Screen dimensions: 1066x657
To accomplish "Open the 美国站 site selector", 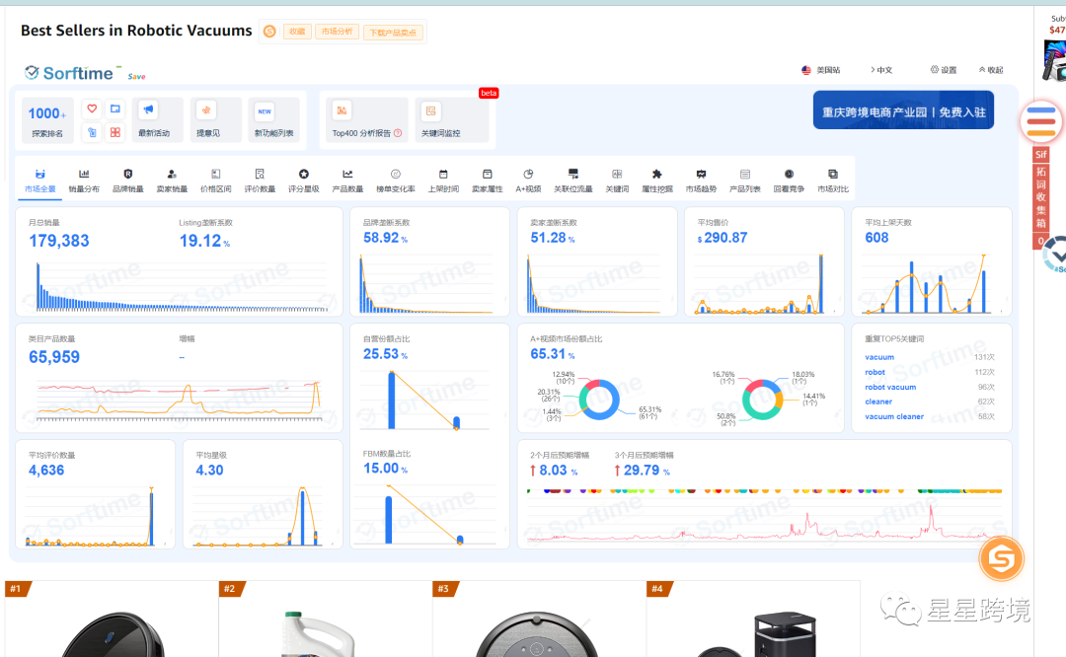I will point(821,70).
